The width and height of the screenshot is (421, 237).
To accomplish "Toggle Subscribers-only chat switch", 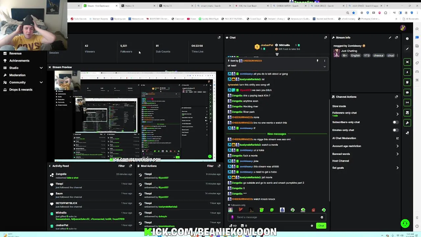I will (395, 122).
